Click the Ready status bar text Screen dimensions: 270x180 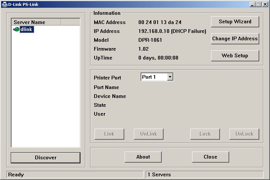click(x=16, y=175)
